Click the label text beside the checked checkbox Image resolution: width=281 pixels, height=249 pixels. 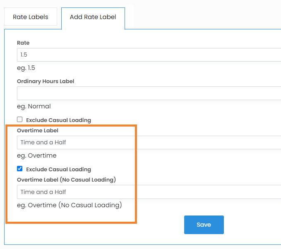pos(58,169)
